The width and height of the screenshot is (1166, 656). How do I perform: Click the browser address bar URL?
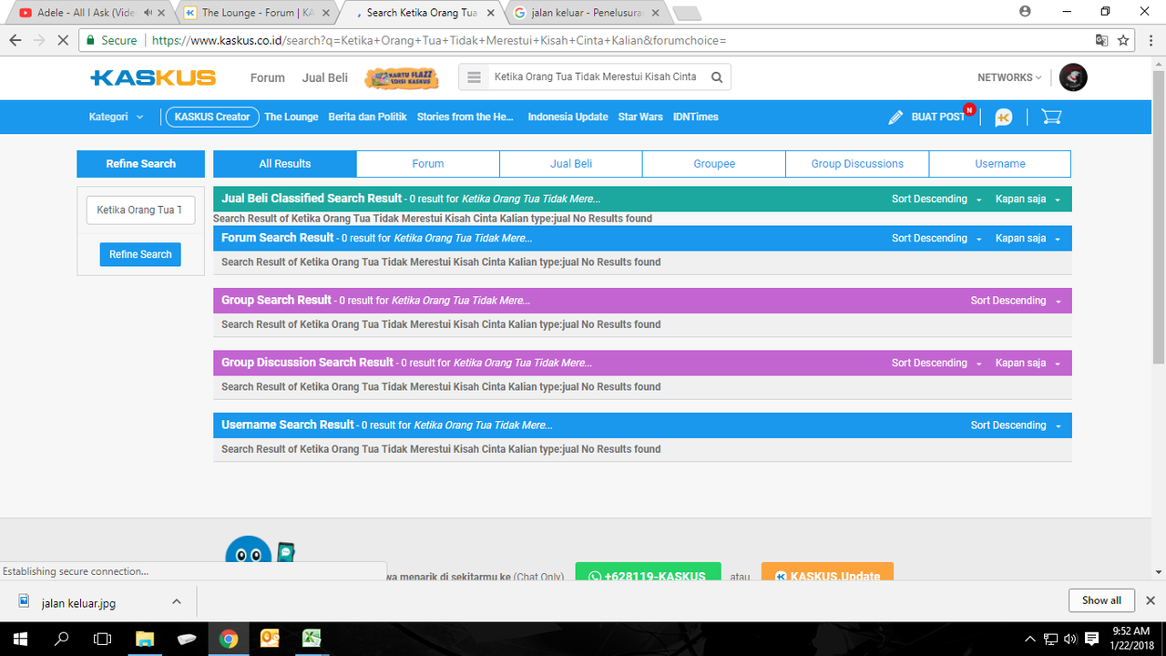pos(439,40)
